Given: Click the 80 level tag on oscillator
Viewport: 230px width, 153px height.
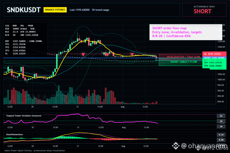Looking at the screenshot, I should pyautogui.click(x=221, y=116).
